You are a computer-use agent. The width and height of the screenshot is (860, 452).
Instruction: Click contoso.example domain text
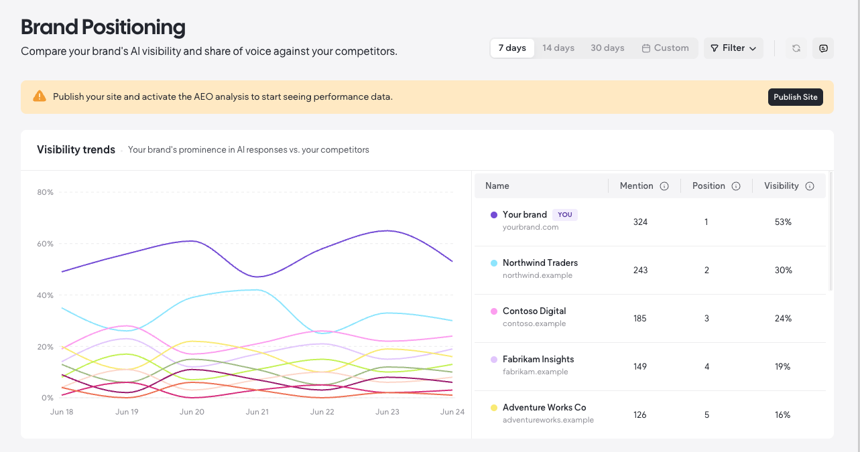(x=534, y=324)
